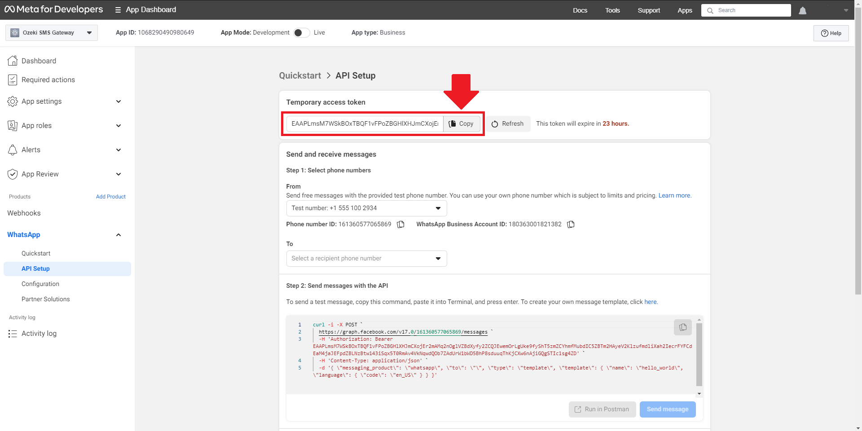Toggle App Mode to Live
The width and height of the screenshot is (862, 431).
pyautogui.click(x=302, y=33)
